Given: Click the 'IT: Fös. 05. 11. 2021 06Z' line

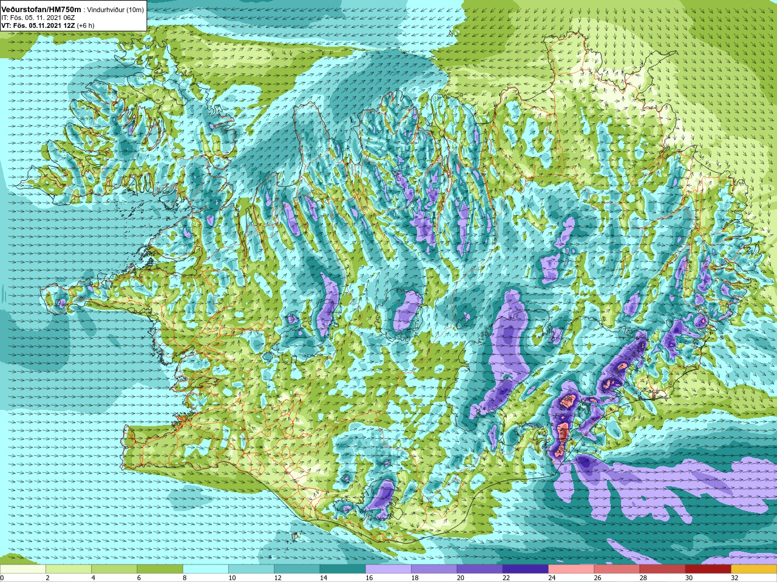Looking at the screenshot, I should point(38,18).
